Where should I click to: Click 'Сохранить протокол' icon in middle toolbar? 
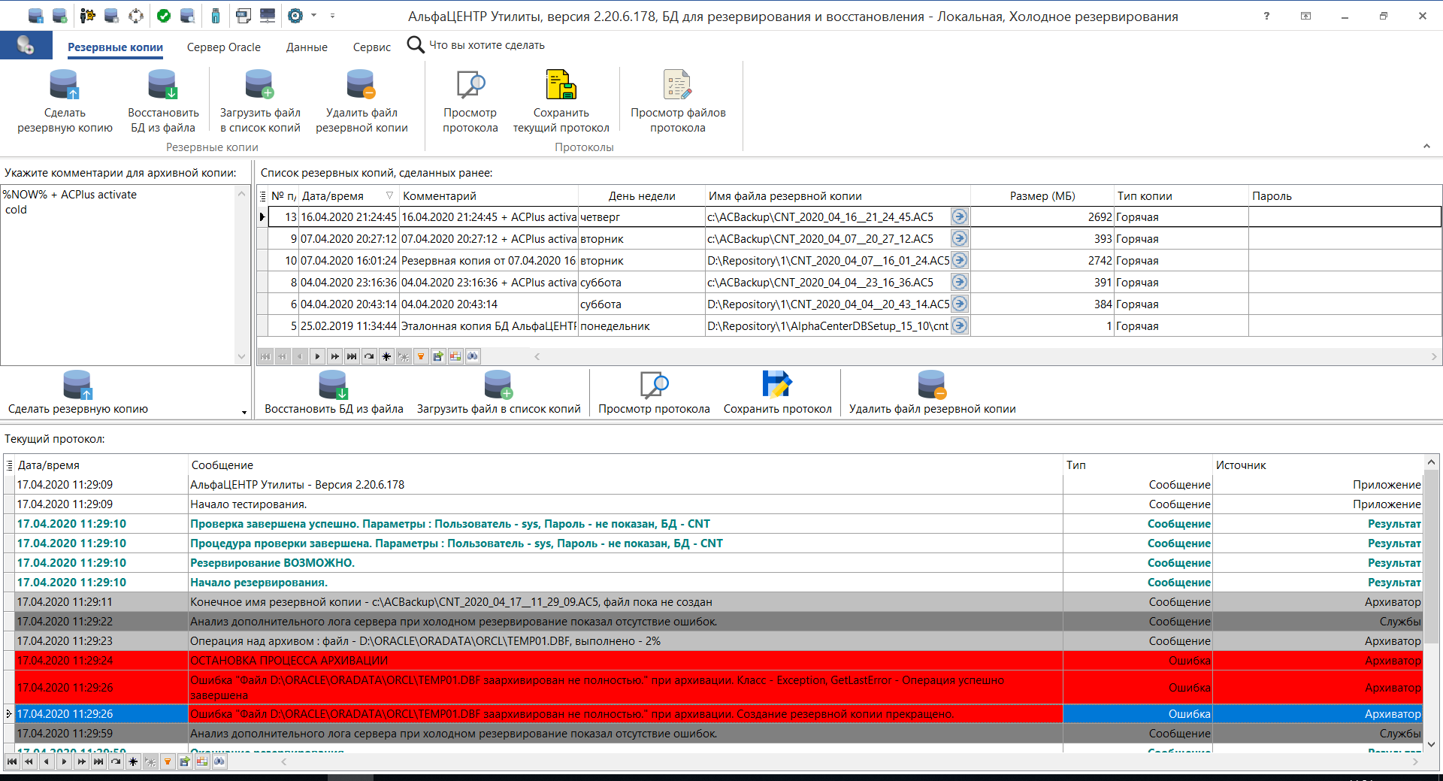pos(777,385)
